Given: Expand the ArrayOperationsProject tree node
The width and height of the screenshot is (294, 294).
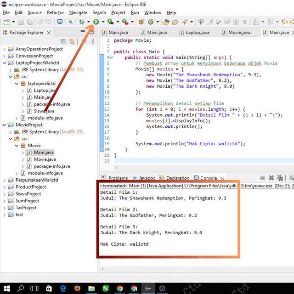Looking at the screenshot, I should [x=4, y=49].
